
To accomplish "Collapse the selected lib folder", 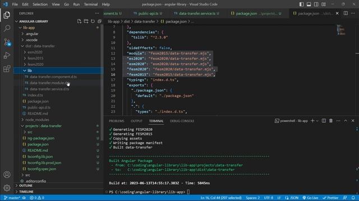I will point(29,71).
